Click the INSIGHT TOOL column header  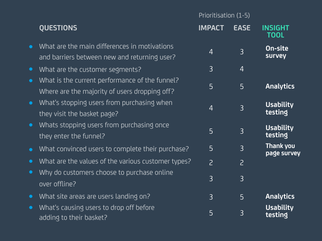click(276, 31)
